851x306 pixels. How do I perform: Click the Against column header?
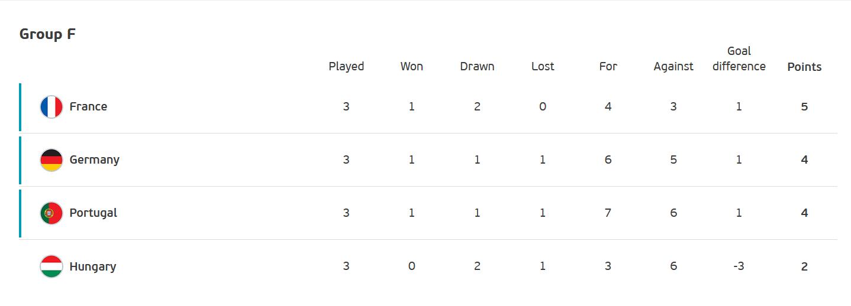(x=673, y=66)
